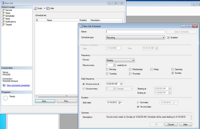
Task: Click the Script toolbar icon
Action: point(36,8)
